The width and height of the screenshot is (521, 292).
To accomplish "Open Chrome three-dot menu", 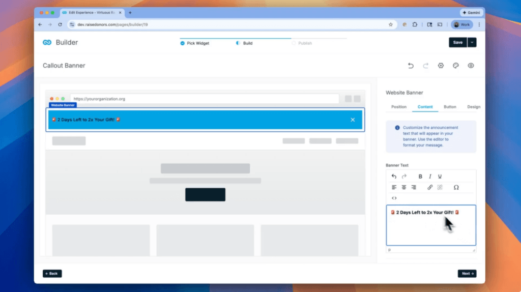I will click(479, 24).
